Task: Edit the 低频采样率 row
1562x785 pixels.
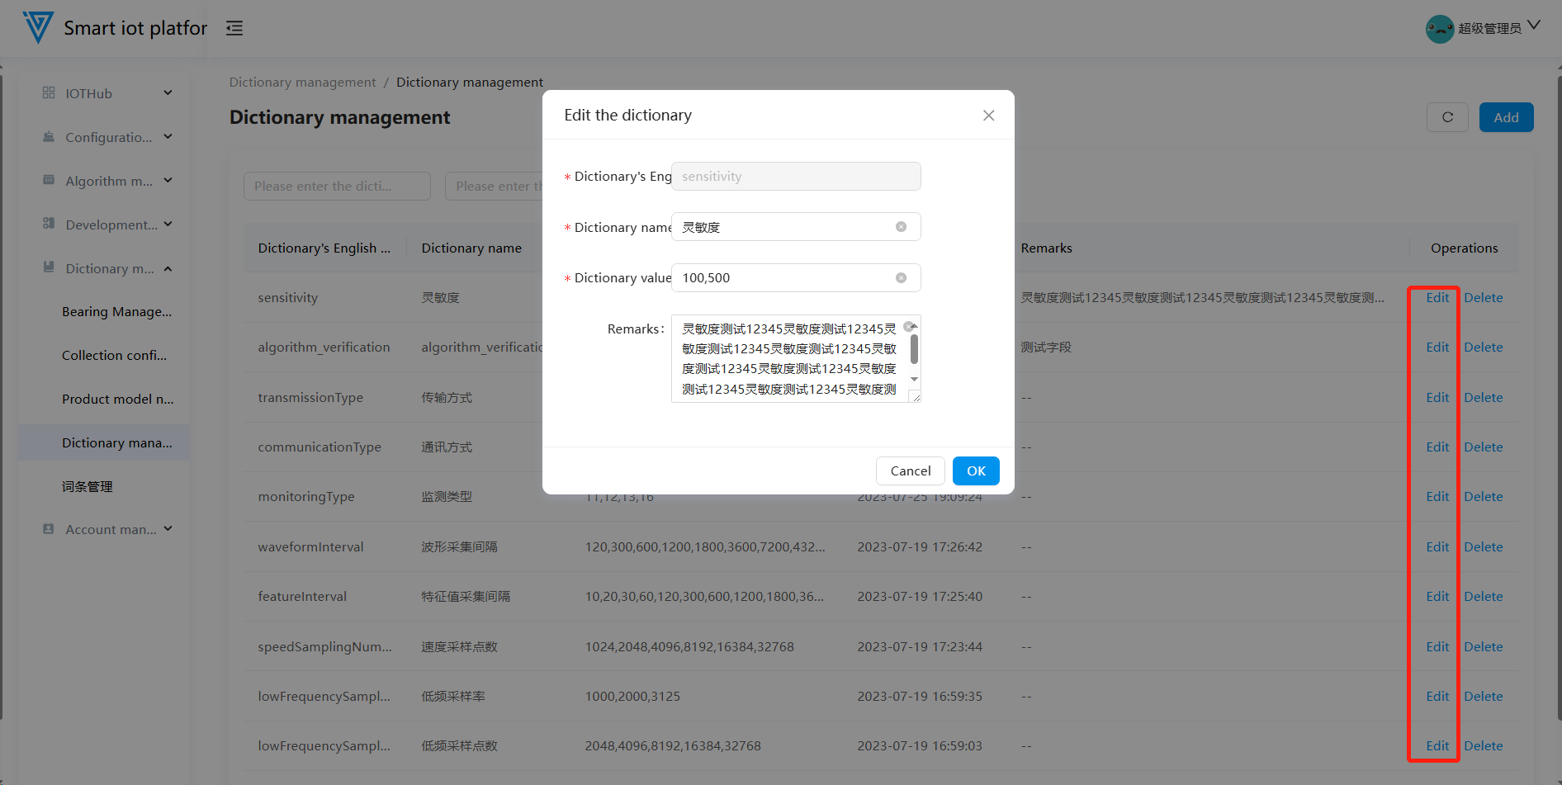Action: tap(1437, 697)
